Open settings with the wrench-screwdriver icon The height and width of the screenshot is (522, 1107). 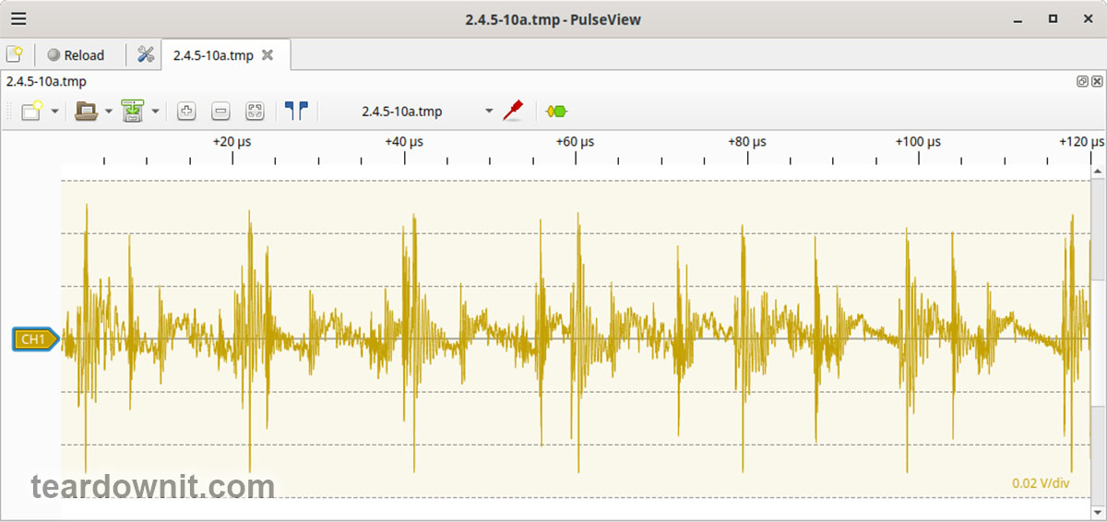coord(145,54)
